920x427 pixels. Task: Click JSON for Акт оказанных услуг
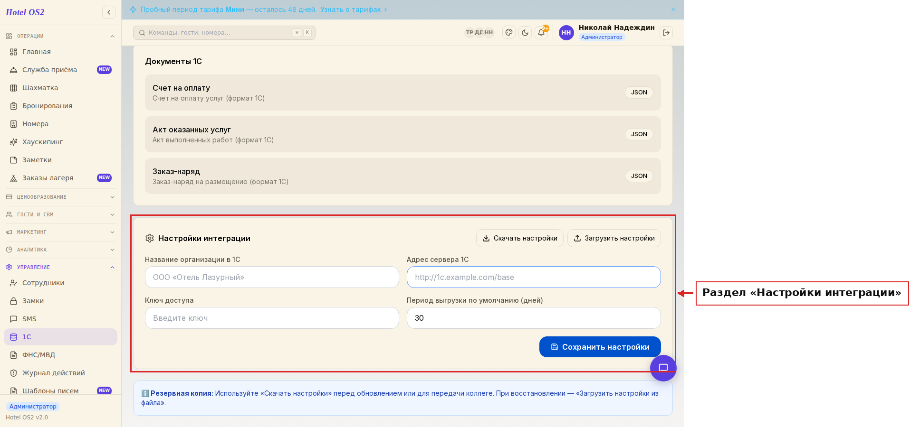tap(639, 134)
